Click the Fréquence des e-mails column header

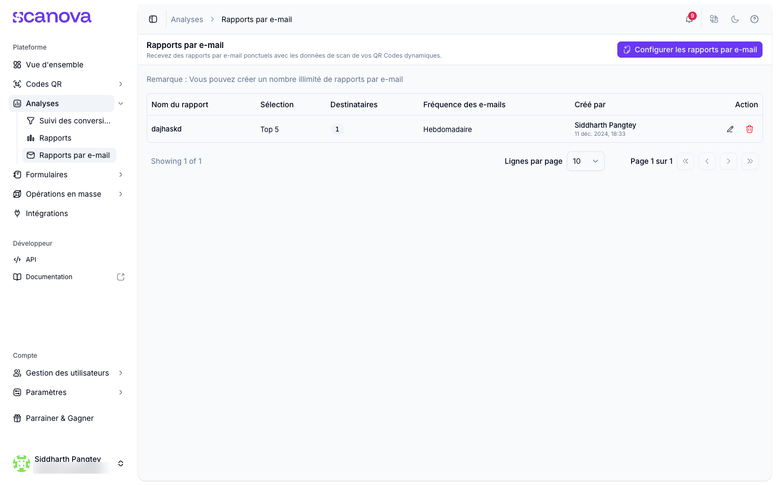[465, 105]
